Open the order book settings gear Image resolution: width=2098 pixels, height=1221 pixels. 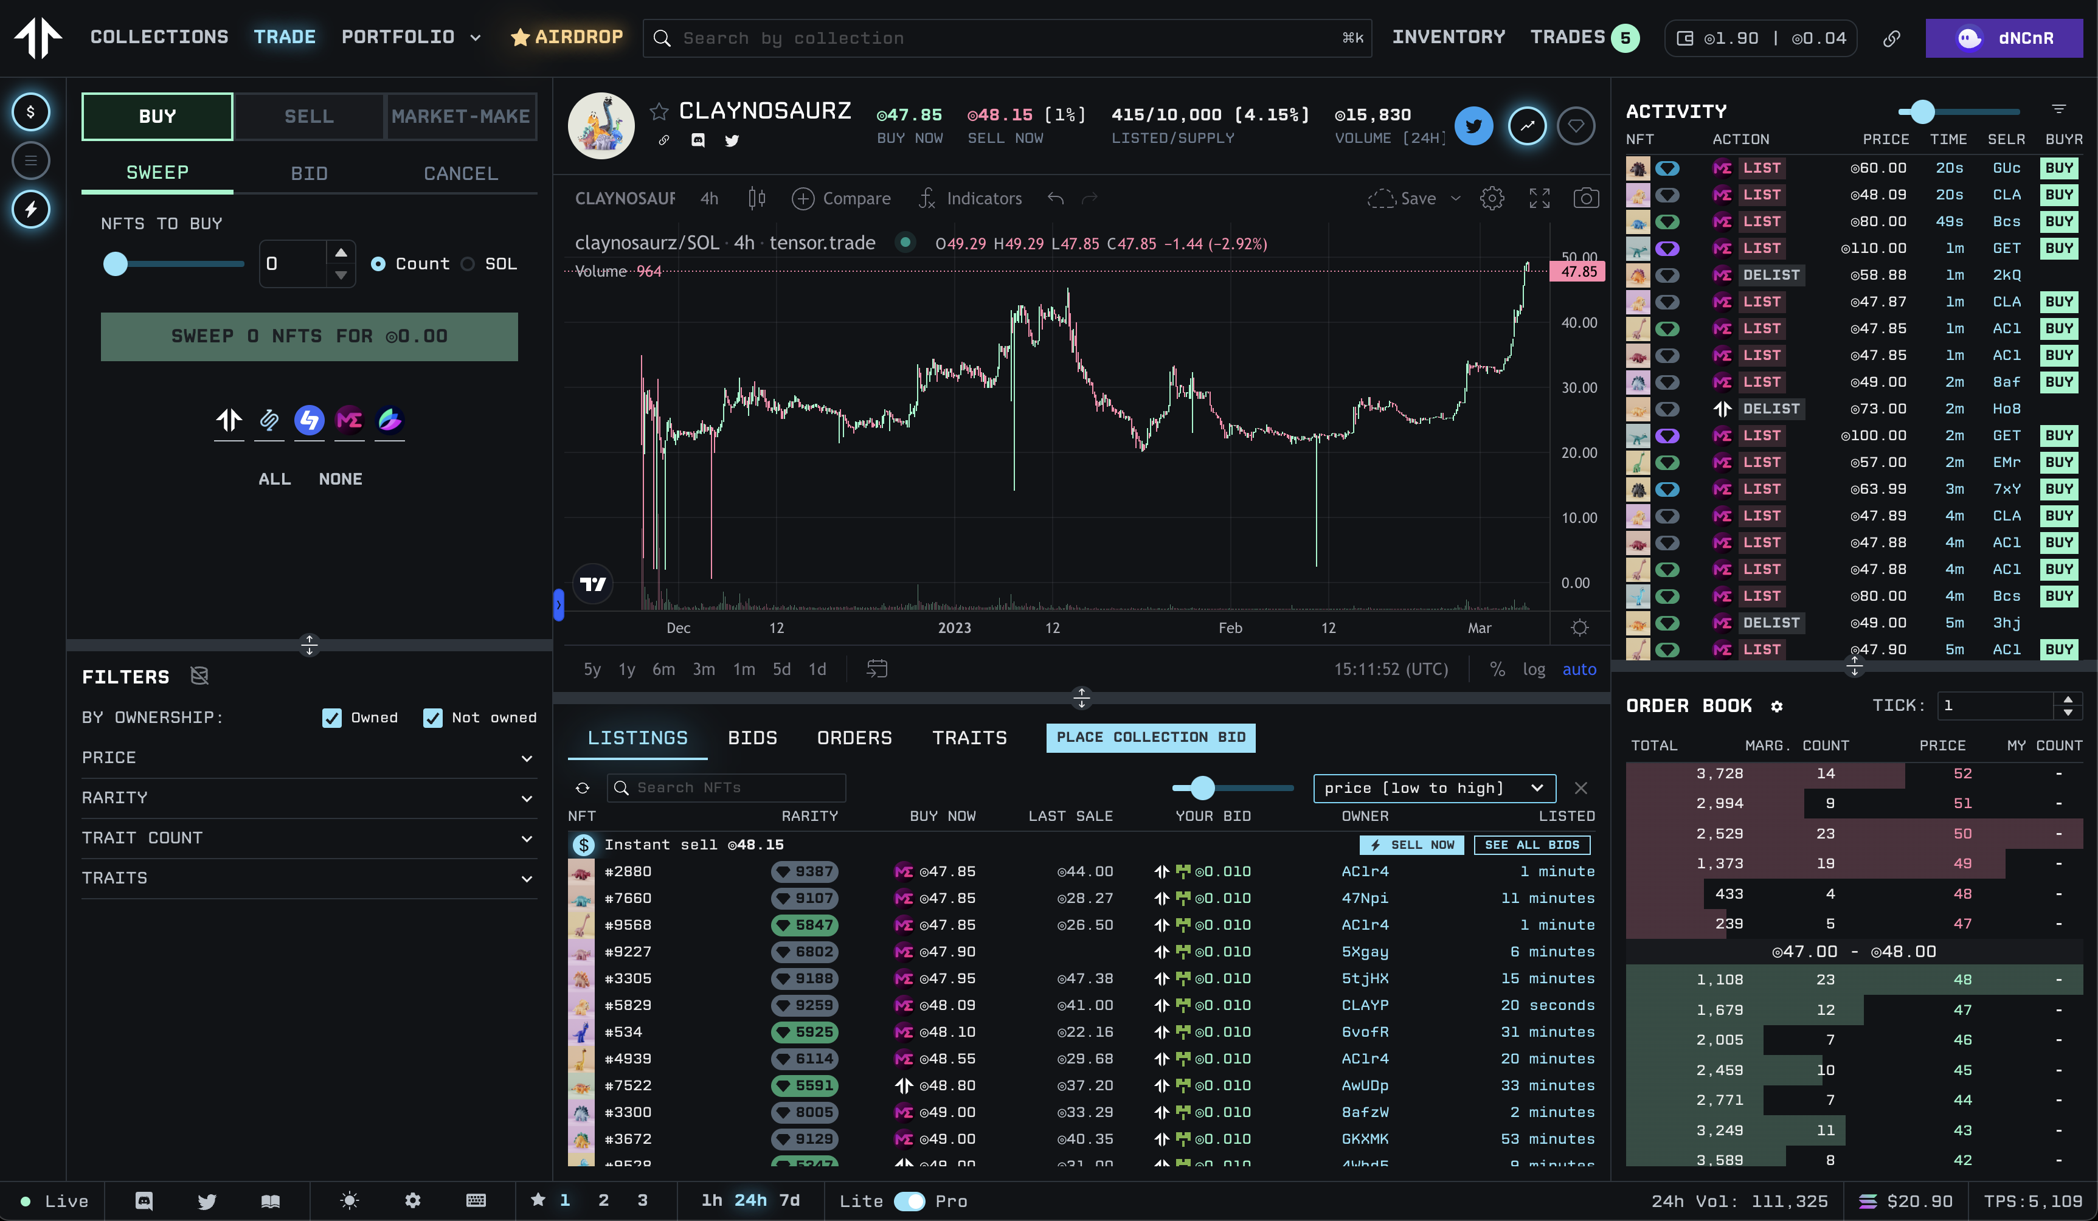(x=1777, y=706)
